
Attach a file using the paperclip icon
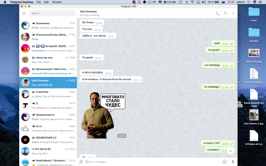pos(81,162)
